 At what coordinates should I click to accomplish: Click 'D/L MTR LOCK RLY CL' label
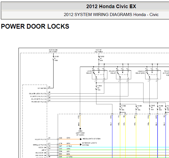pyautogui.click(x=38, y=94)
